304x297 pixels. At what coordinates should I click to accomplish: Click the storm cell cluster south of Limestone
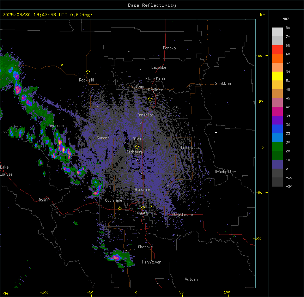[62, 148]
